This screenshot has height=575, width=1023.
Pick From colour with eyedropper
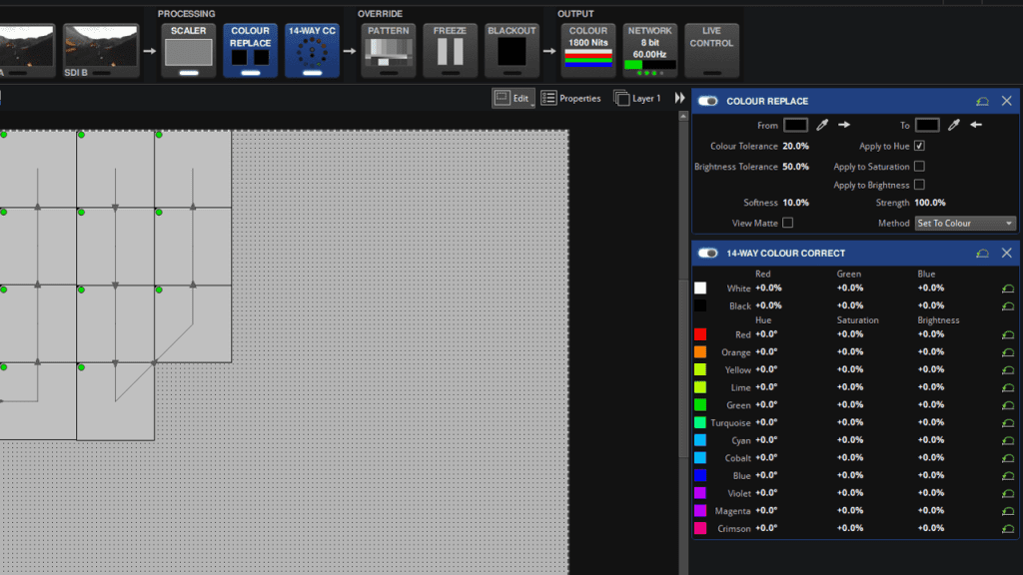[822, 125]
